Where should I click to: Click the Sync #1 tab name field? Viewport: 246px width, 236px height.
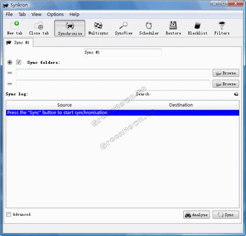(x=122, y=52)
